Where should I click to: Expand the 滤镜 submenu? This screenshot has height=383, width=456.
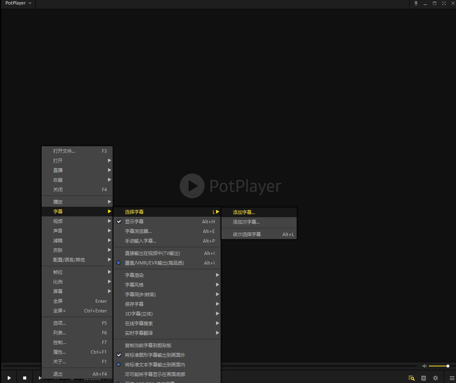coord(77,241)
